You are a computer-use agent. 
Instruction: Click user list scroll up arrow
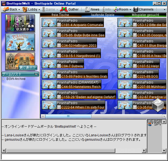164,122
